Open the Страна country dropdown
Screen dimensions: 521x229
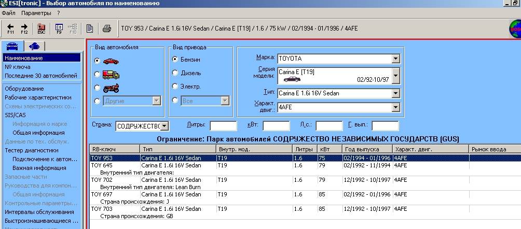(164, 126)
